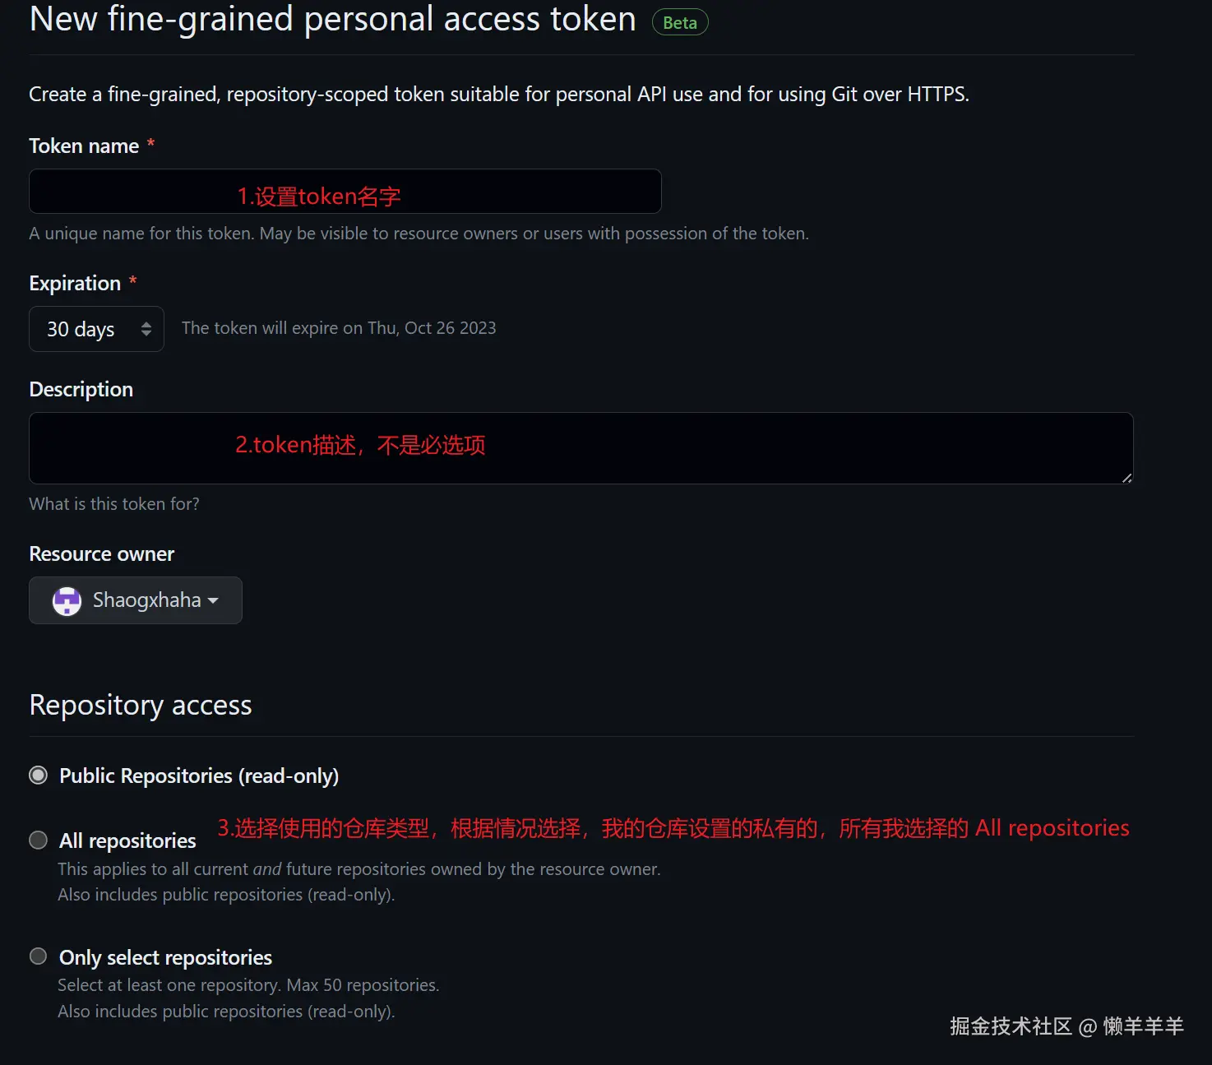Viewport: 1212px width, 1065px height.
Task: Click the Repository access section heading
Action: click(141, 706)
